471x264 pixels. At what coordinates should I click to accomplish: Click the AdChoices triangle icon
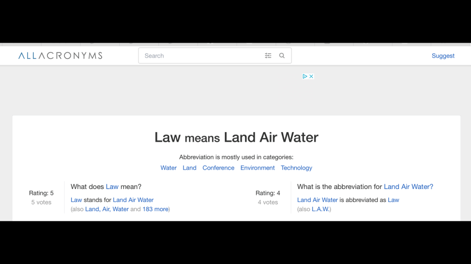[x=304, y=77]
